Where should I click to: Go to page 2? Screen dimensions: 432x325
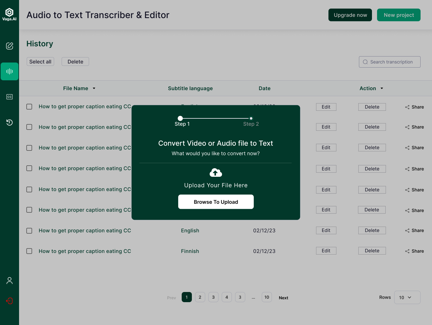[x=200, y=297]
